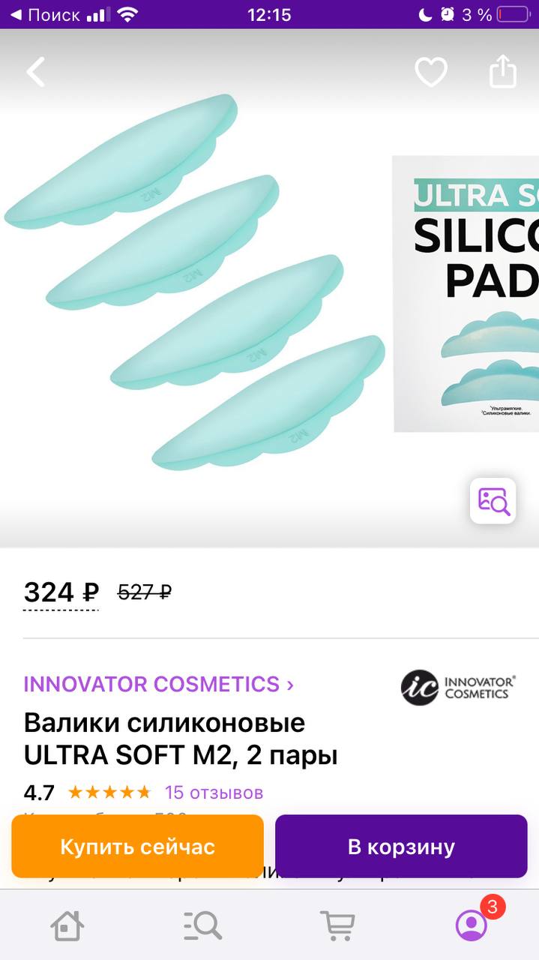Expand brand page via chevron arrow
Image resolution: width=539 pixels, height=960 pixels.
(x=290, y=685)
